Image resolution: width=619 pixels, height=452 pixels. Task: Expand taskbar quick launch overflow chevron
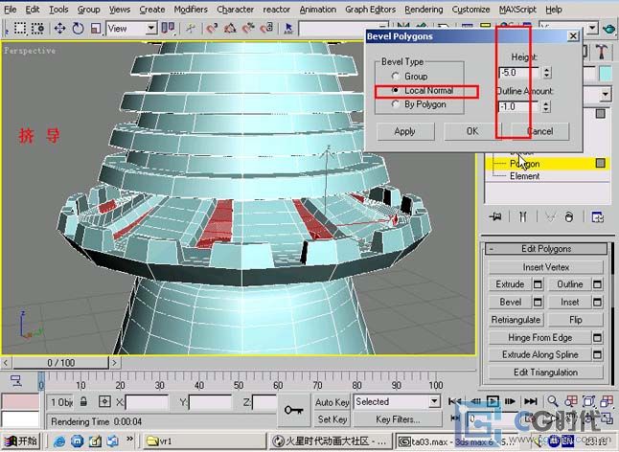coord(130,439)
